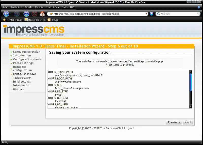Open the Datei menu
Viewport: 203px width, 145px height.
[5, 7]
